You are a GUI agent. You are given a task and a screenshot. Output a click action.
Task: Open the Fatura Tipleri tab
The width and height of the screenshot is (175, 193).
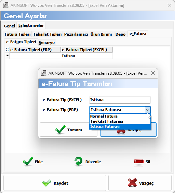[x=17, y=34]
